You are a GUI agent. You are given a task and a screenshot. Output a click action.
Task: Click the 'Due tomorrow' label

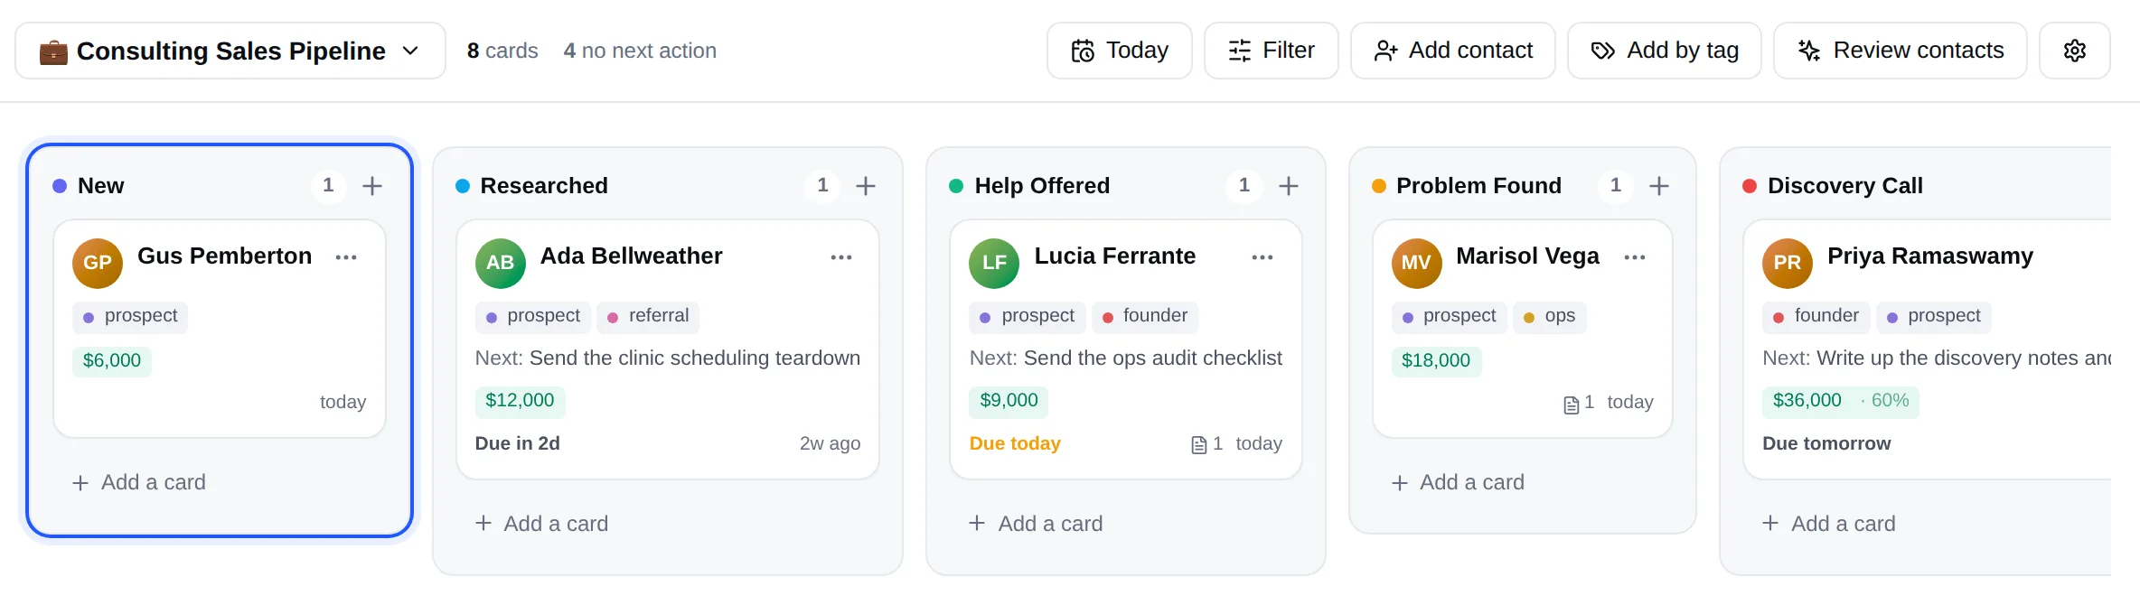[1826, 443]
